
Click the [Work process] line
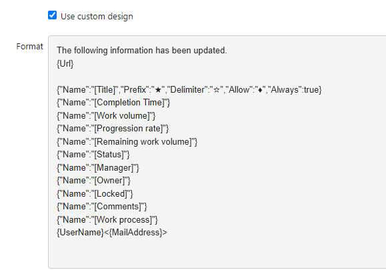(x=107, y=220)
